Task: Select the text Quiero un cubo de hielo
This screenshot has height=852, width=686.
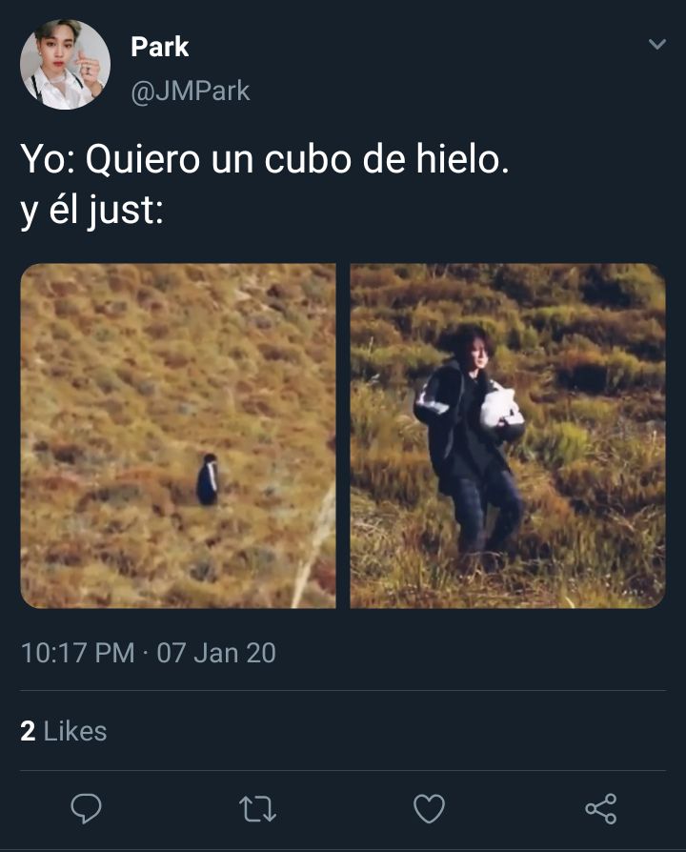Action: tap(297, 160)
